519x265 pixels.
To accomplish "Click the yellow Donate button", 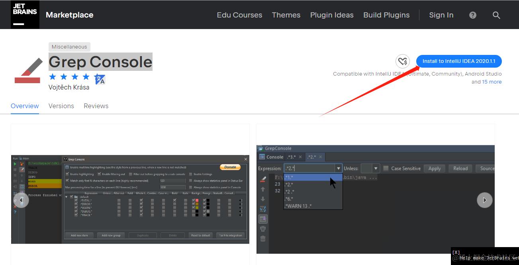I will [230, 167].
